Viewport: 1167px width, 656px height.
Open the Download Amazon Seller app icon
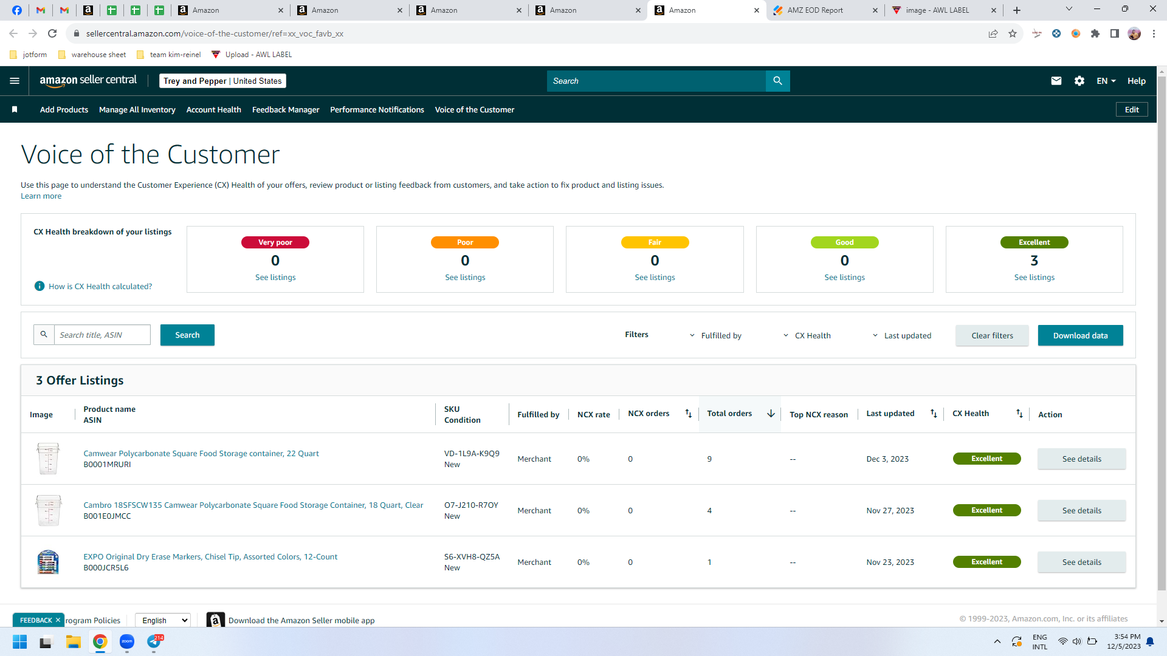(x=215, y=620)
